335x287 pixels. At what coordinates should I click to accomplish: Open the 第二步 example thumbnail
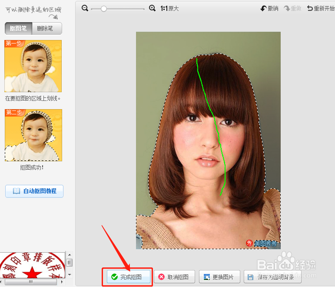coord(33,135)
